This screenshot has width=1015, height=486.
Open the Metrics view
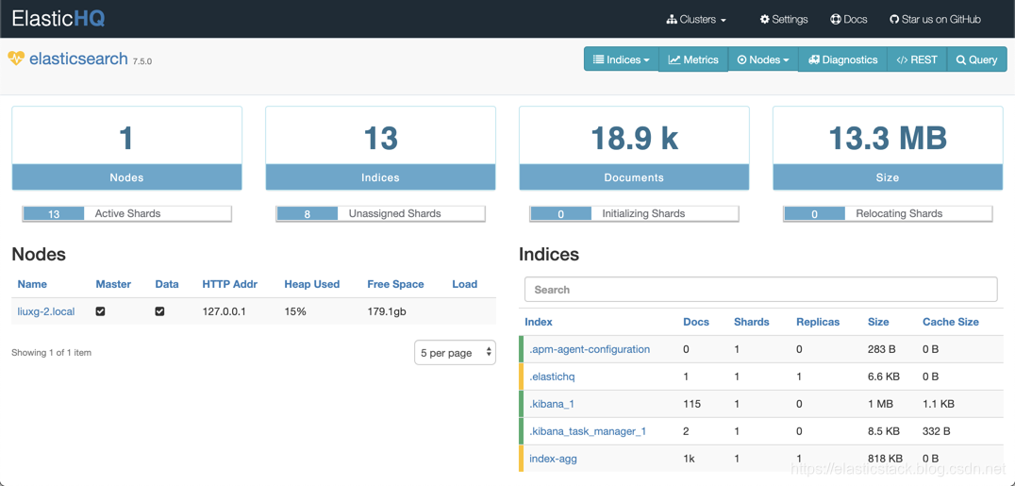click(x=693, y=59)
